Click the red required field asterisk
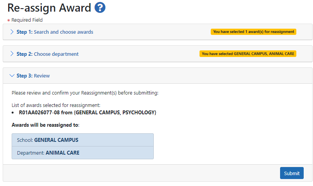The width and height of the screenshot is (313, 186). pos(9,20)
